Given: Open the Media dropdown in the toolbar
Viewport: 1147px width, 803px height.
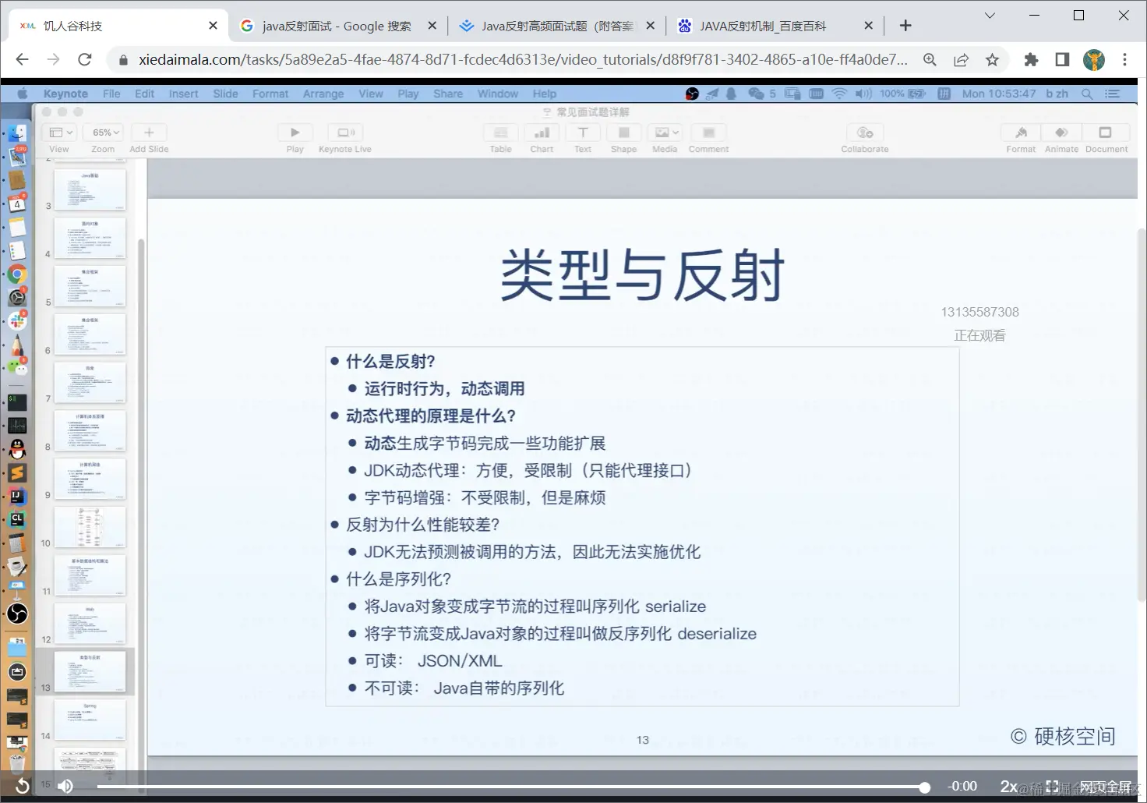Looking at the screenshot, I should pyautogui.click(x=666, y=133).
